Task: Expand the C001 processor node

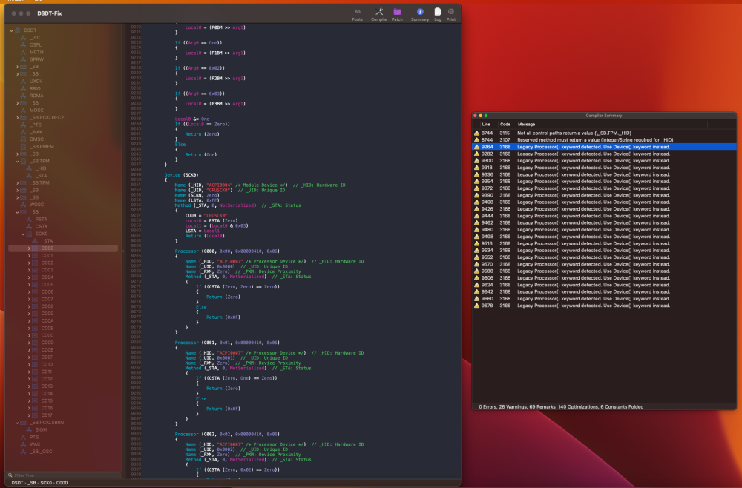Action: click(x=29, y=256)
